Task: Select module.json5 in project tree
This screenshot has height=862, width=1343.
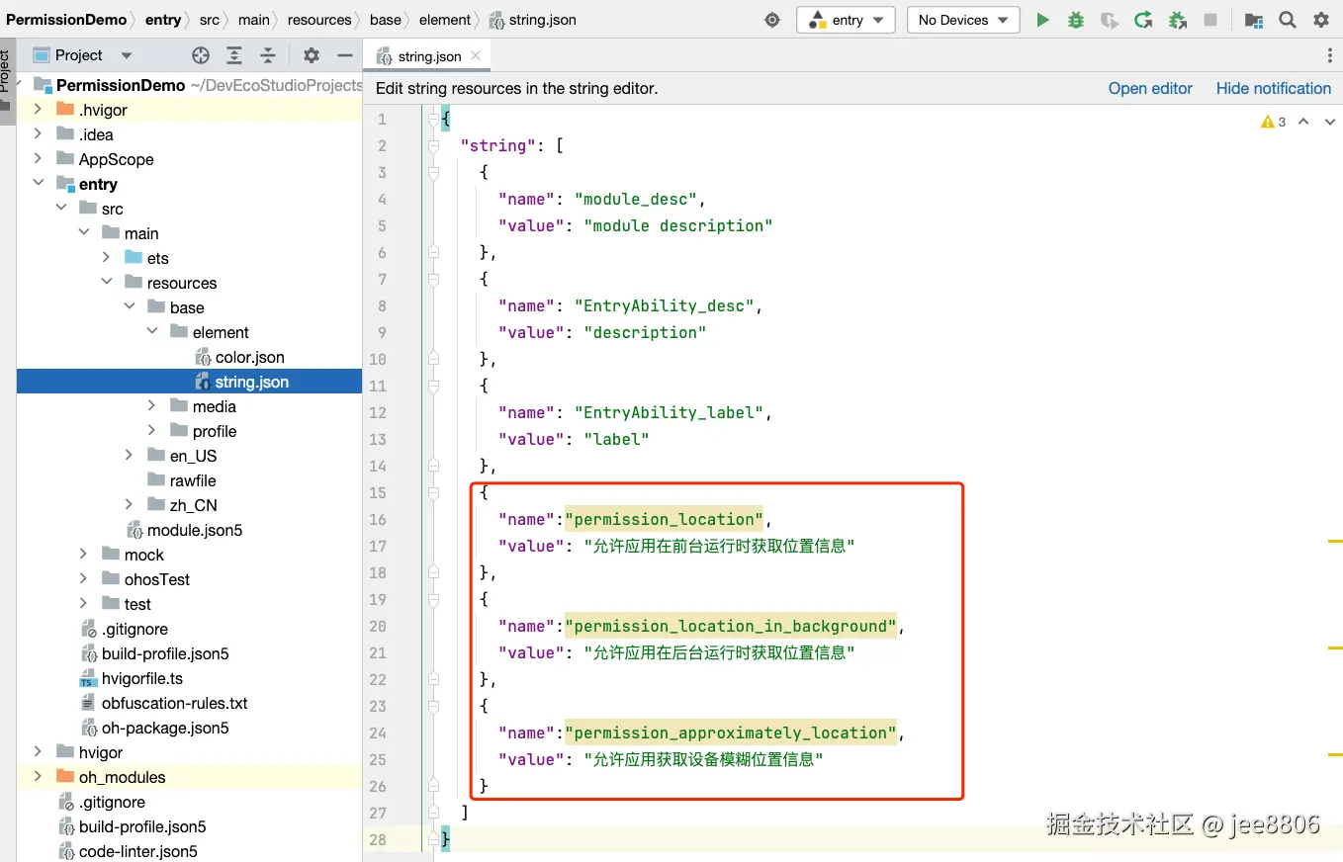Action: 194,530
